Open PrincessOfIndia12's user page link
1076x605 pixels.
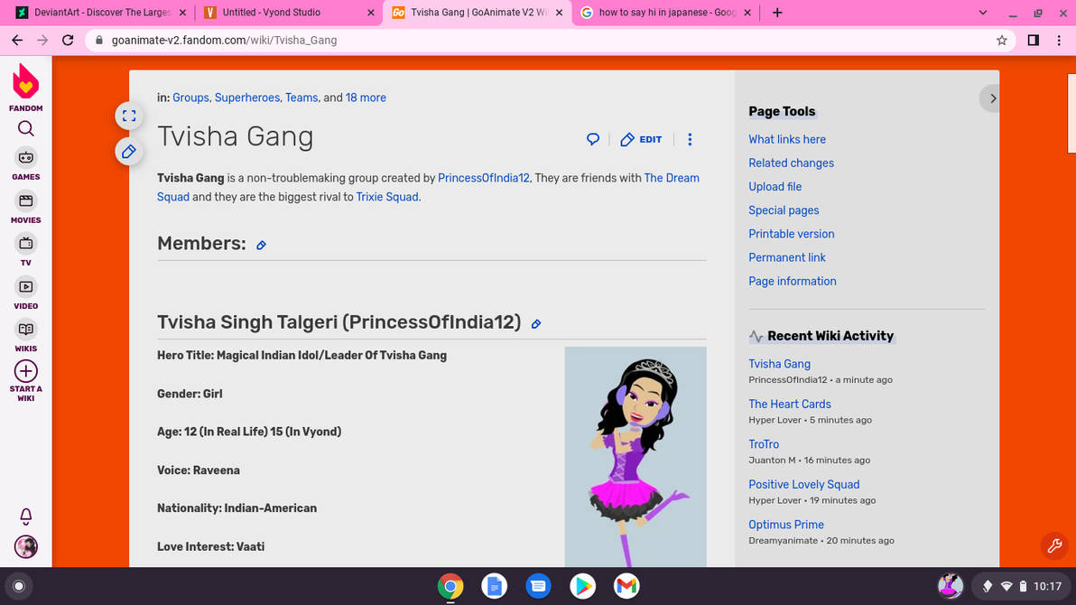click(484, 178)
